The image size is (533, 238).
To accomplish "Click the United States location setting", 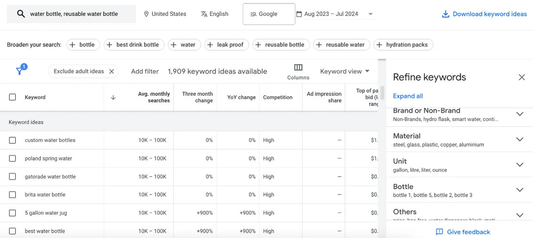I will pyautogui.click(x=165, y=14).
